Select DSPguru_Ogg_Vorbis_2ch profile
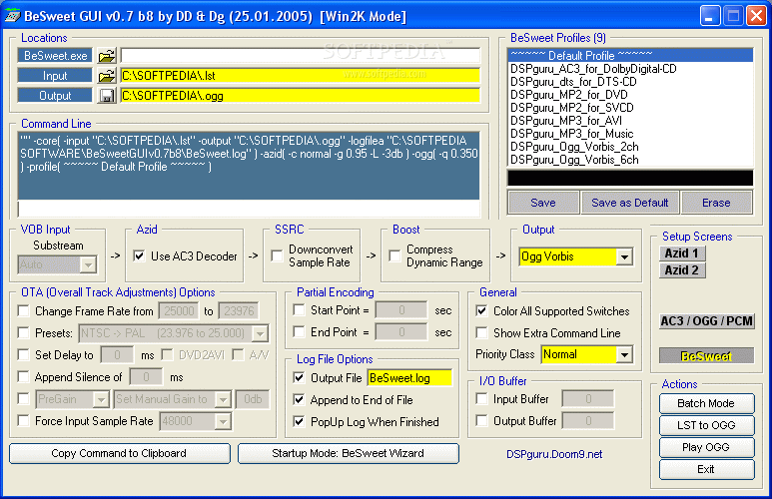Viewport: 772px width, 499px height. coord(630,147)
